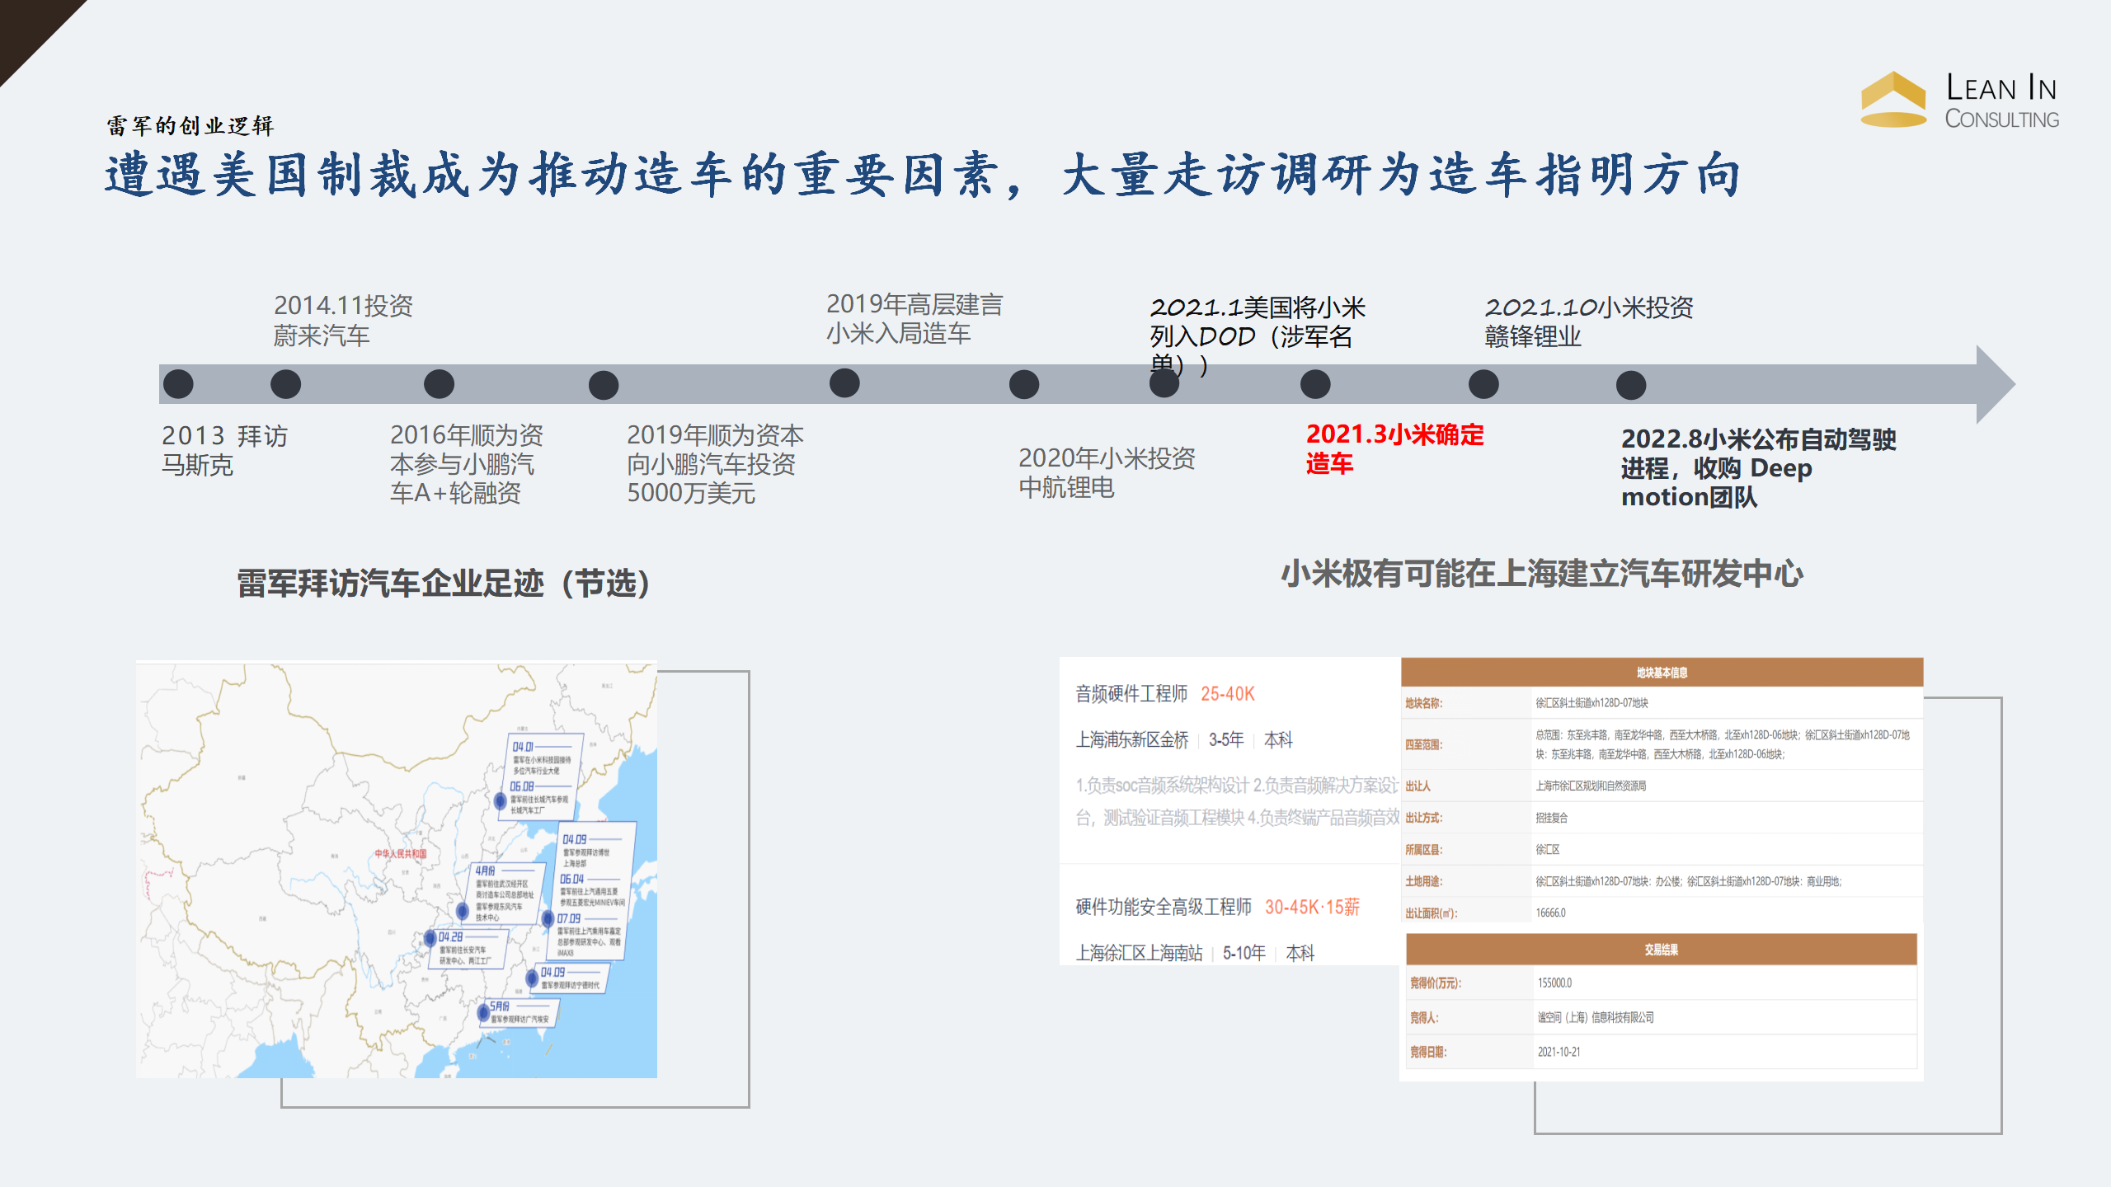The image size is (2111, 1187).
Task: Click the red 中华人民共和国 label on the map
Action: pyautogui.click(x=401, y=853)
